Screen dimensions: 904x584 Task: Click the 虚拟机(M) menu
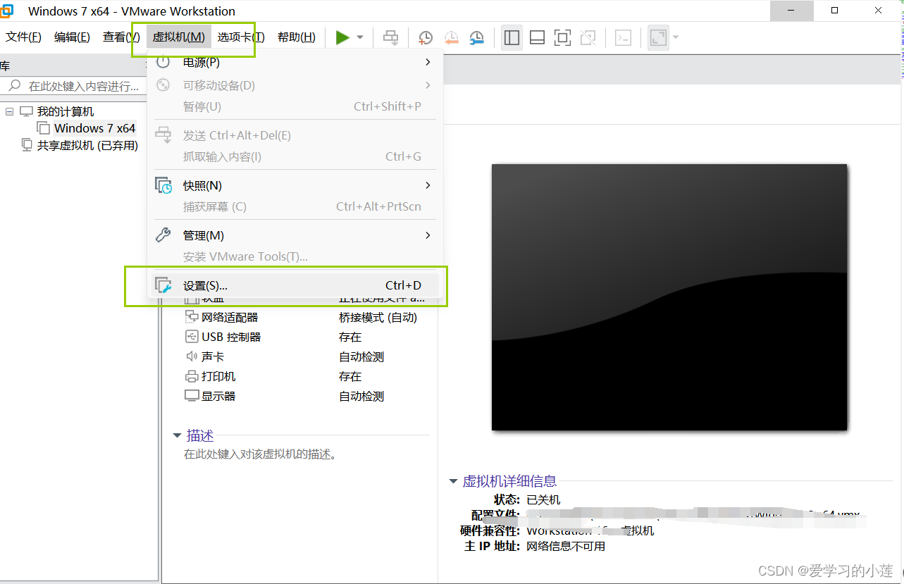[x=179, y=37]
